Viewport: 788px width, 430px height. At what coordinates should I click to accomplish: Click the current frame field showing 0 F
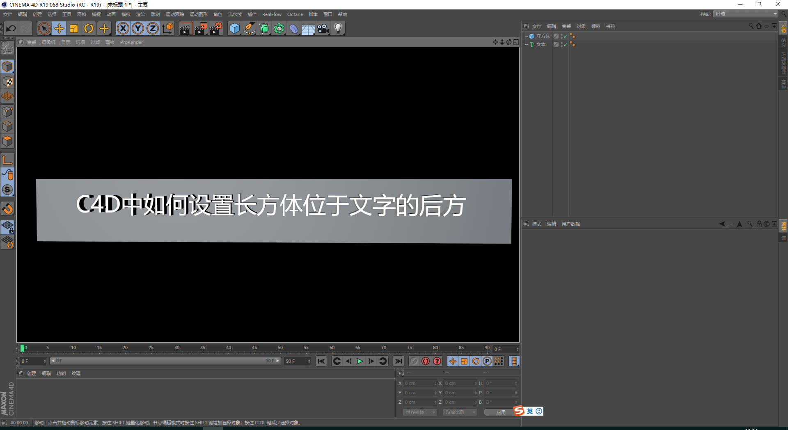click(x=505, y=349)
